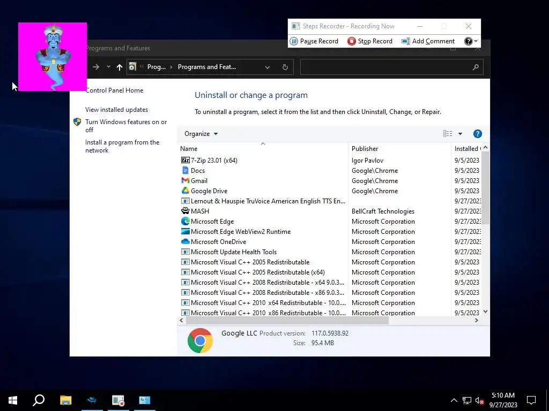Image resolution: width=549 pixels, height=411 pixels.
Task: Open View installed updates link
Action: click(116, 109)
